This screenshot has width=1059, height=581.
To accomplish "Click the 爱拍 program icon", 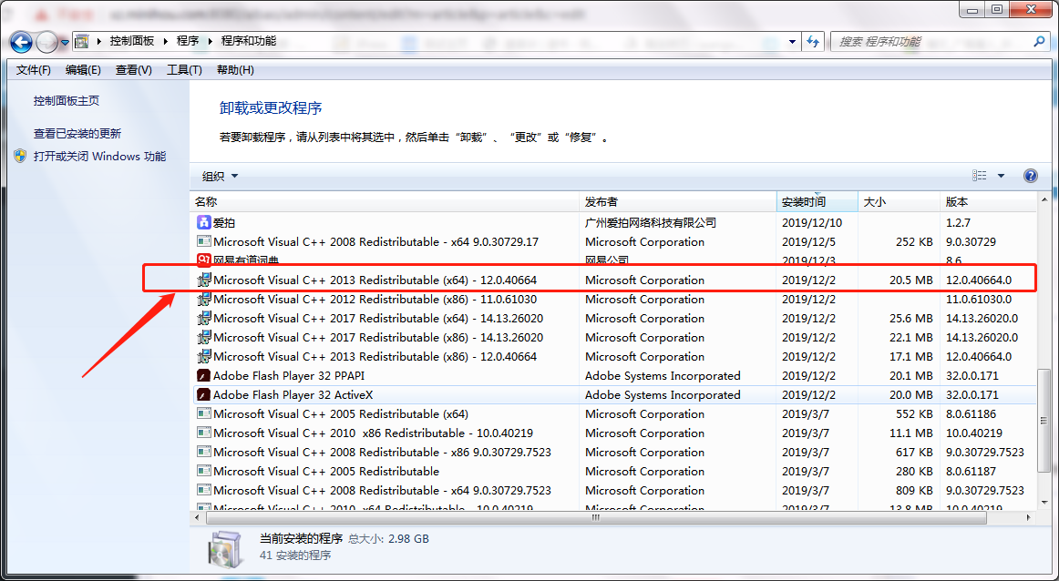I will [x=204, y=222].
